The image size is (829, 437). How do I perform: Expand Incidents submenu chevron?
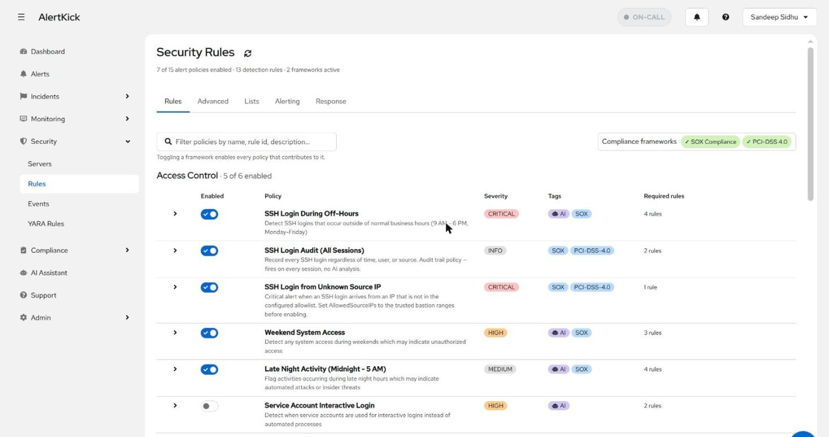(127, 96)
